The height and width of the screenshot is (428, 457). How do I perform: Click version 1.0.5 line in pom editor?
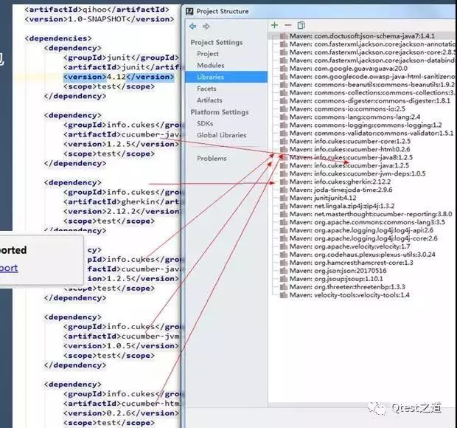tap(121, 346)
